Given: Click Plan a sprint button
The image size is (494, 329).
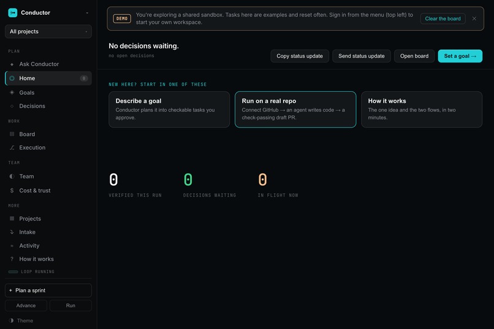Looking at the screenshot, I should [48, 290].
